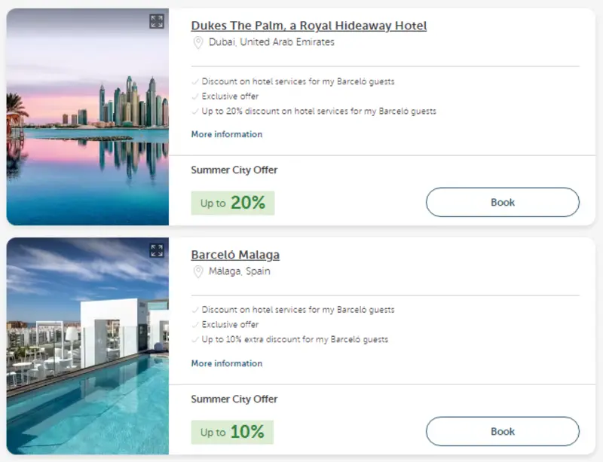Click the Up to 20% discount badge
Viewport: 603px width, 462px height.
tap(232, 203)
